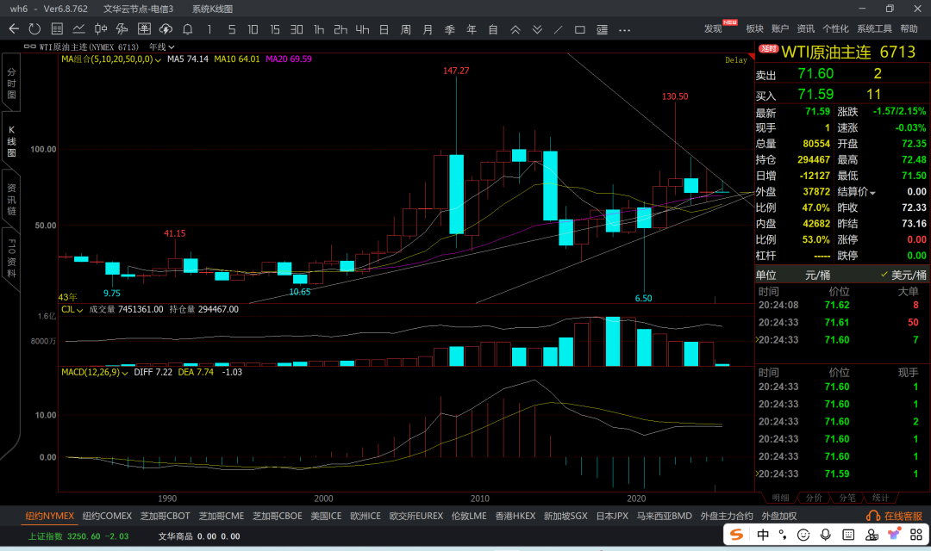Select the draw line tool

pos(558,29)
